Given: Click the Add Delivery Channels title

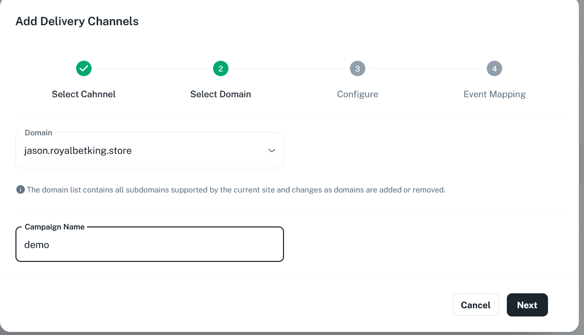Looking at the screenshot, I should (77, 22).
